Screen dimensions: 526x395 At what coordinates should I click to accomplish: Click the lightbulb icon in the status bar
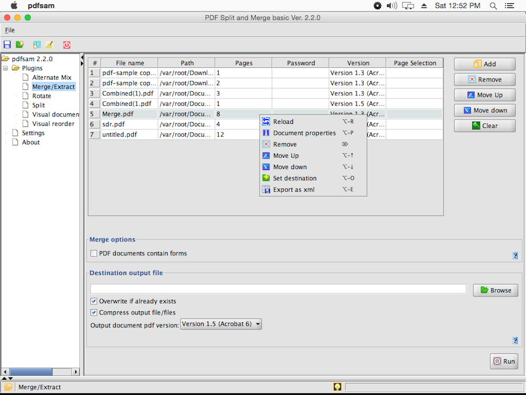tap(337, 387)
